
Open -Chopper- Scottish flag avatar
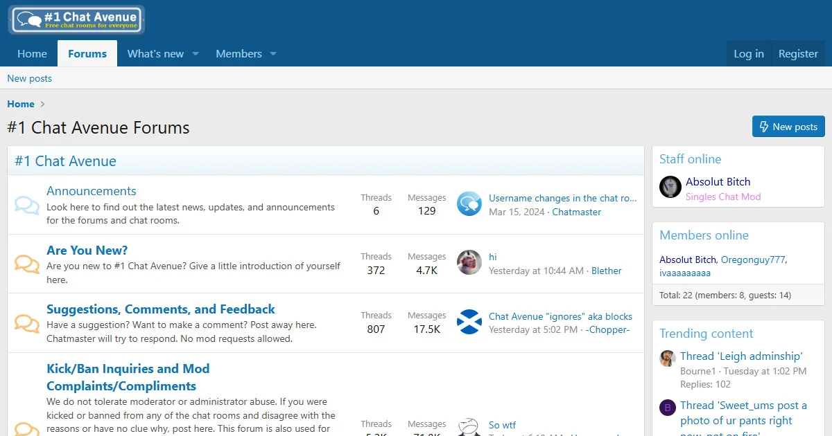[469, 322]
